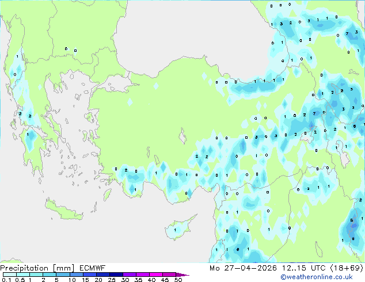This screenshot has height=282, width=365.
Task: Click the 'Precipitation [mm]' title text
Action: tap(37, 268)
